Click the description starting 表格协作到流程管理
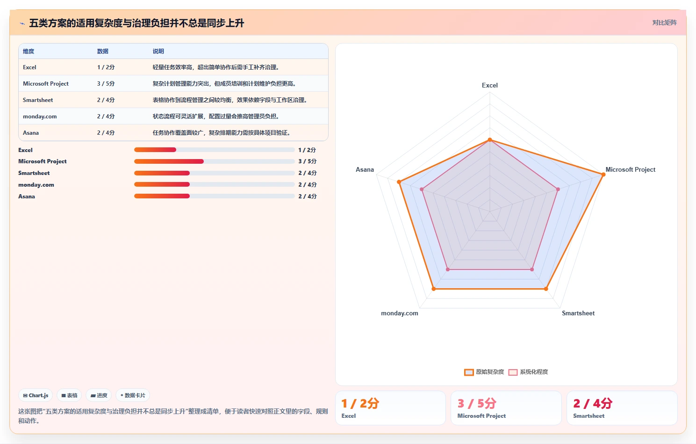Screen dimensions: 696x444 coord(231,100)
